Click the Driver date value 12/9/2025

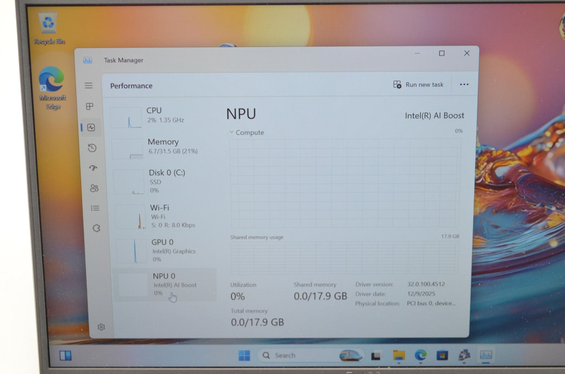point(421,293)
